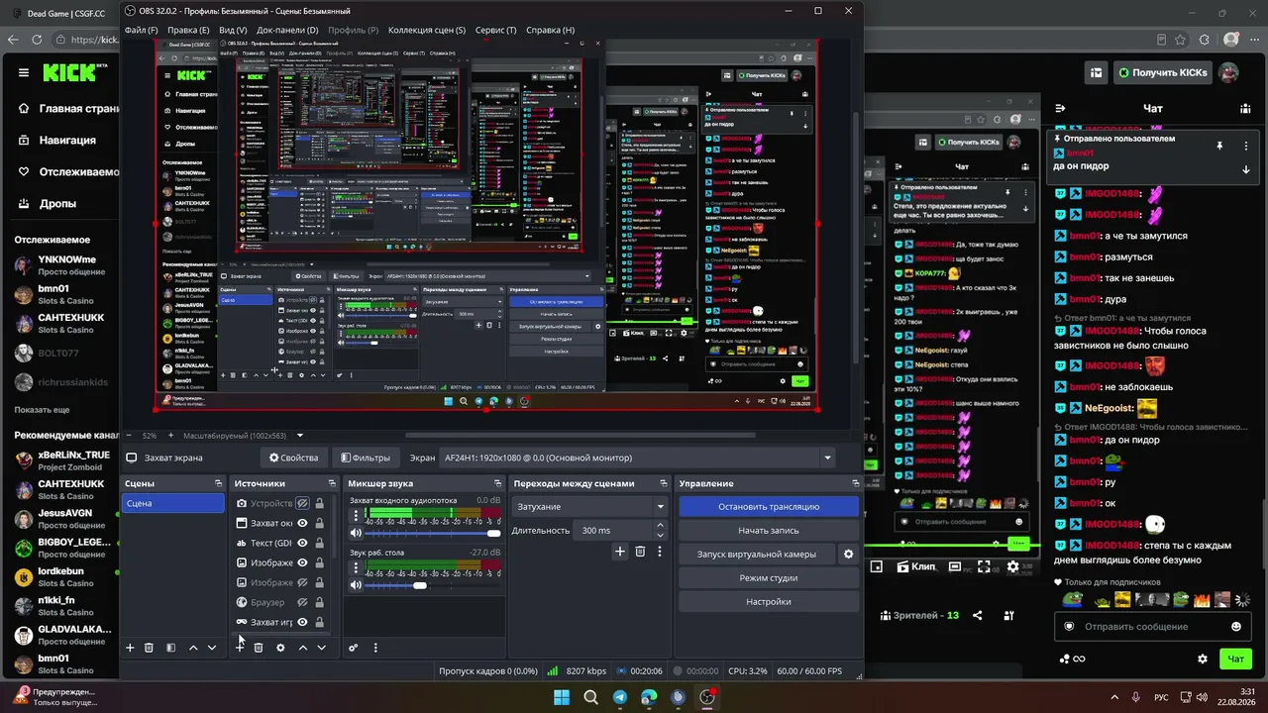Click Начать запись button
This screenshot has width=1268, height=713.
(769, 531)
